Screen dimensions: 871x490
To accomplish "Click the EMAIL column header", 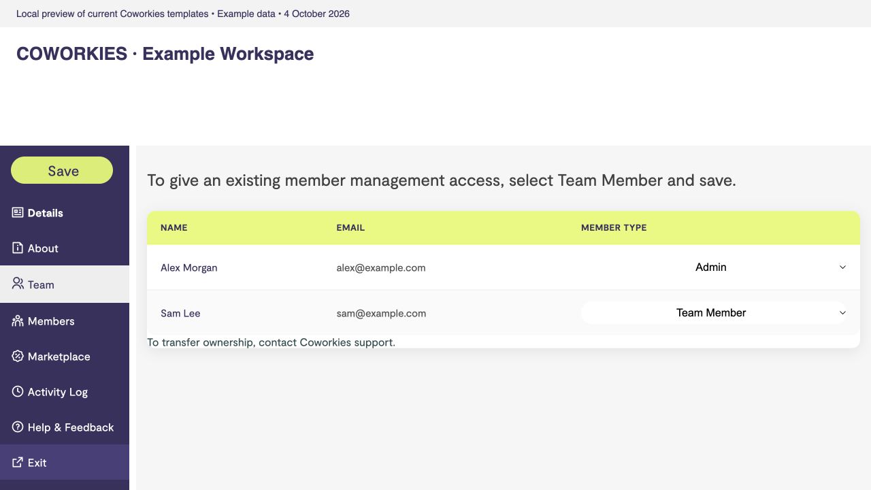I will click(x=350, y=227).
